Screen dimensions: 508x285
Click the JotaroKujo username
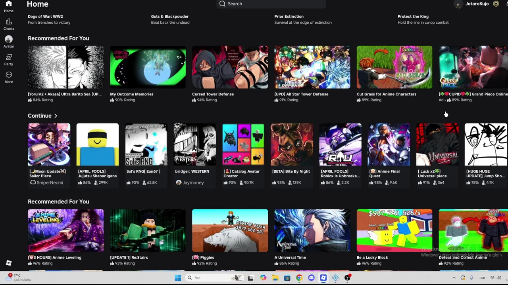477,4
